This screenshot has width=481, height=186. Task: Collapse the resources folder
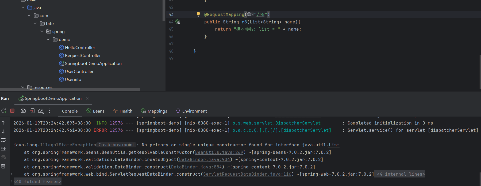click(x=23, y=87)
